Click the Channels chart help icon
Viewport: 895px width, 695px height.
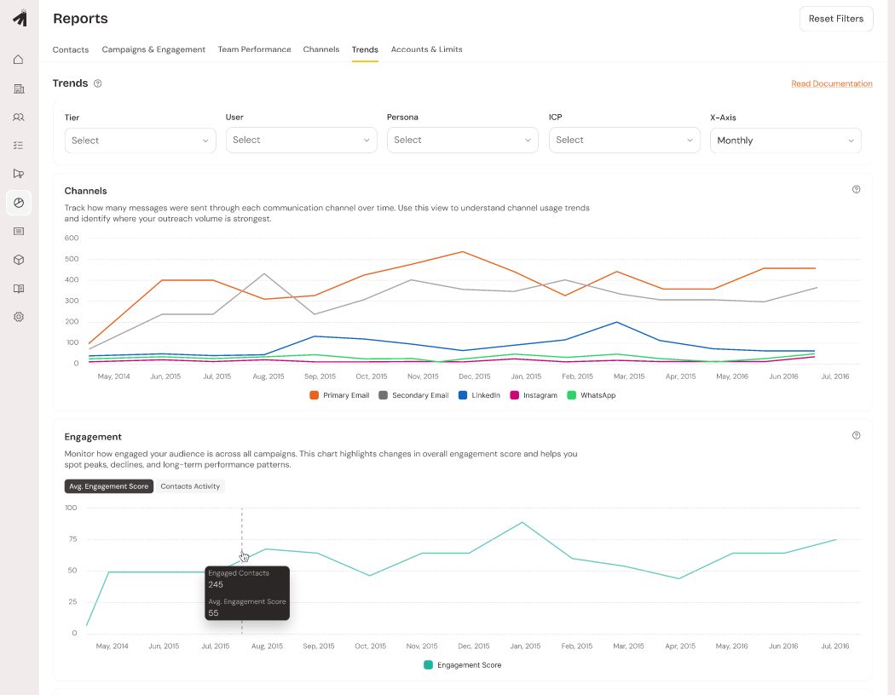856,190
